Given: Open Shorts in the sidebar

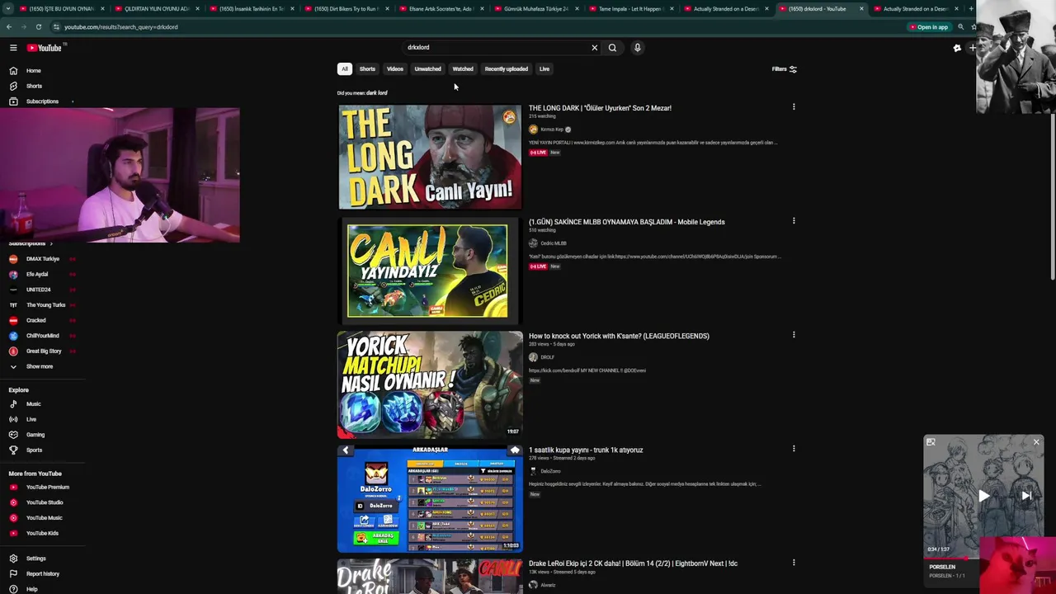Looking at the screenshot, I should [x=34, y=86].
